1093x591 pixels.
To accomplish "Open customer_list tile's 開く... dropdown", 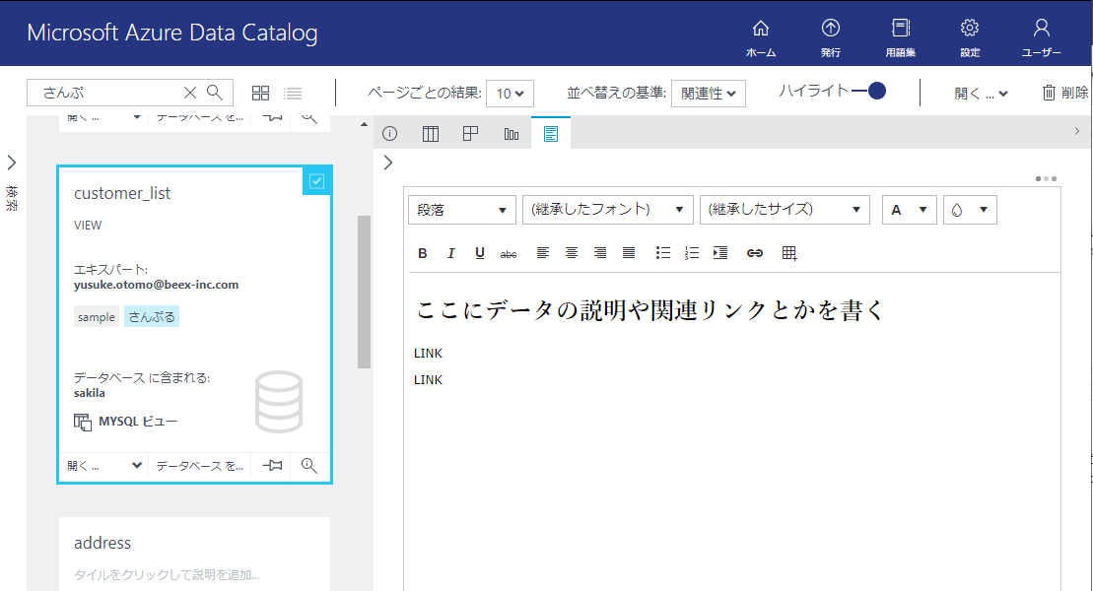I will pyautogui.click(x=104, y=466).
